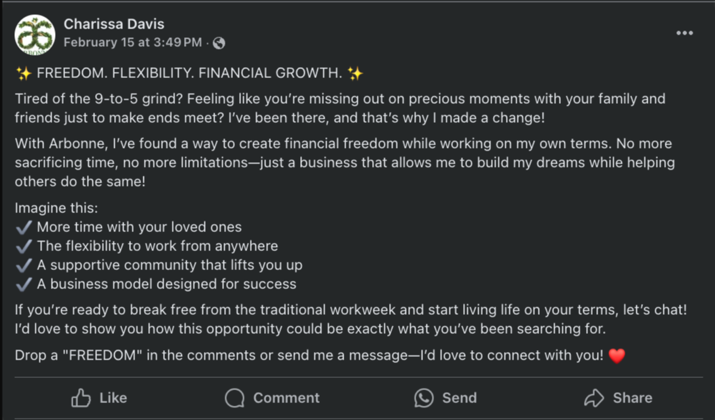Click the red heart emoji
This screenshot has width=715, height=420.
pyautogui.click(x=617, y=356)
